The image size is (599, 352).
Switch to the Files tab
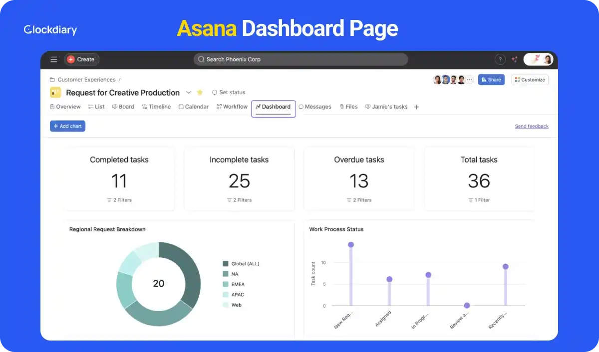coord(348,107)
